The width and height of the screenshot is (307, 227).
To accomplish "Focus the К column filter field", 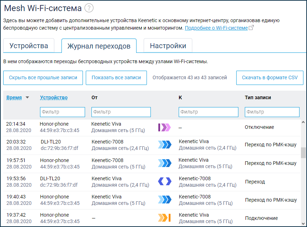I will 208,112.
